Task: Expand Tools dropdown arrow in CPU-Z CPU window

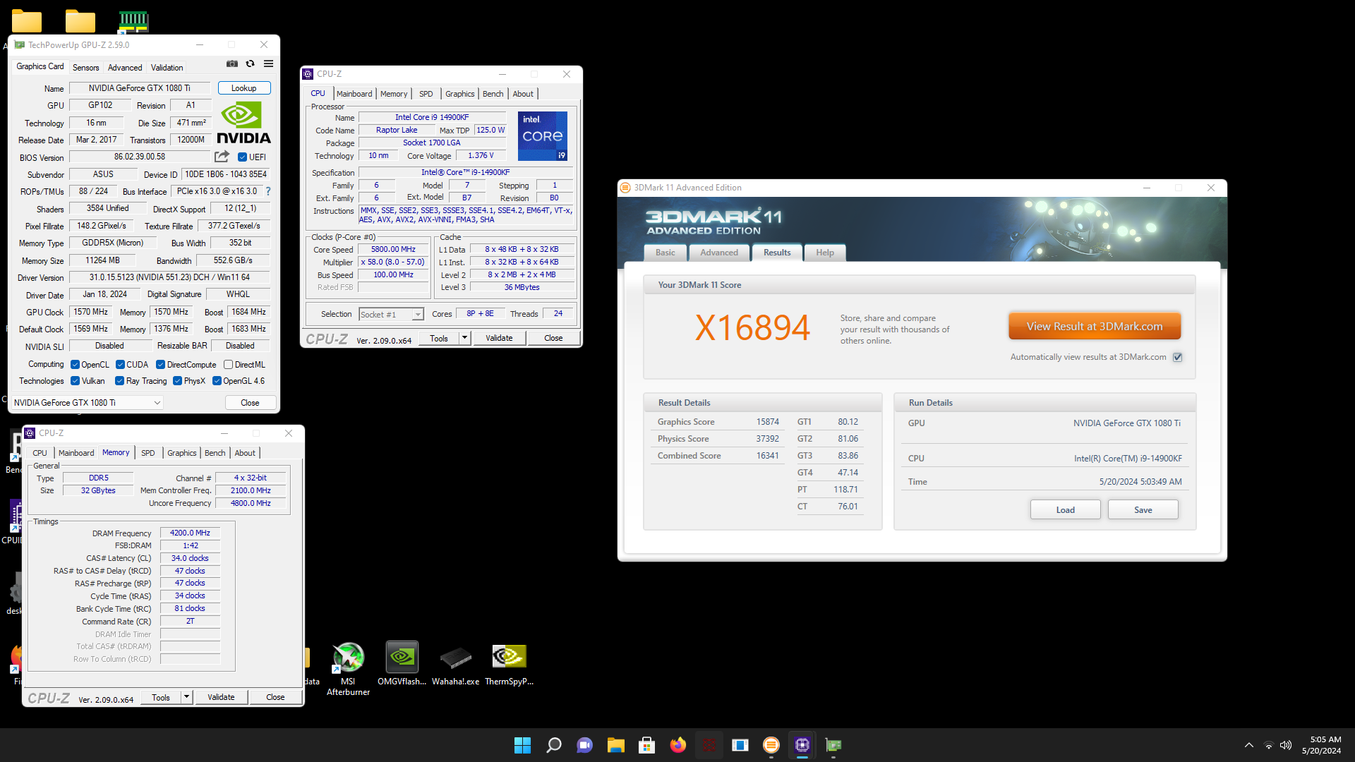Action: [464, 338]
